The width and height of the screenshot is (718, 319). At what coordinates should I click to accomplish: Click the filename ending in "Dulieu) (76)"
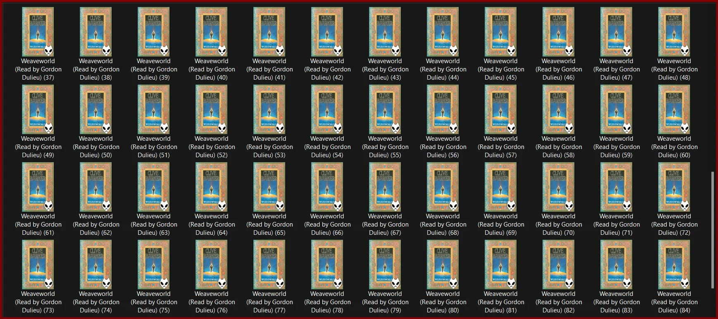coord(212,302)
